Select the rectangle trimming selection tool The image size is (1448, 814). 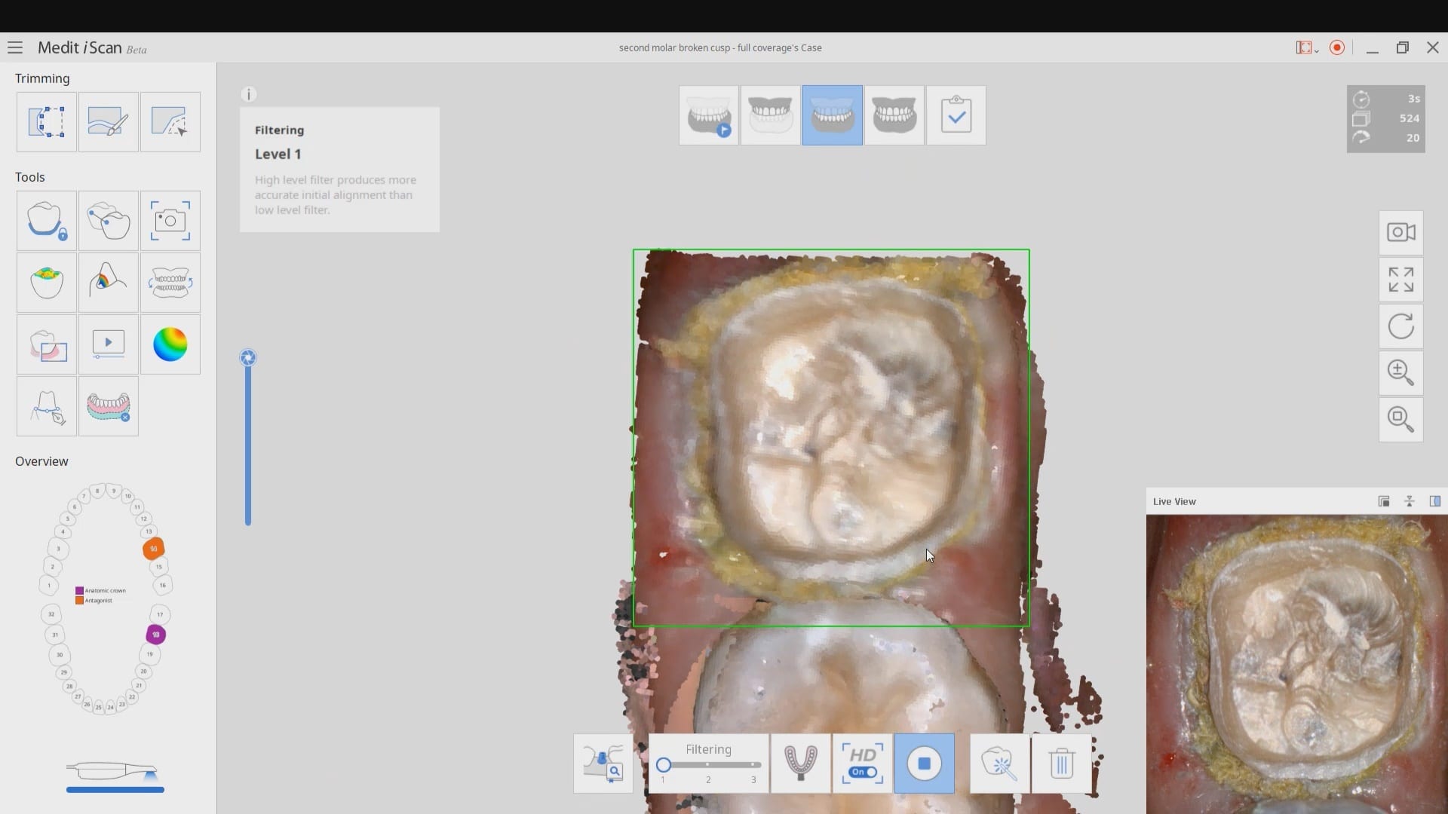tap(46, 122)
